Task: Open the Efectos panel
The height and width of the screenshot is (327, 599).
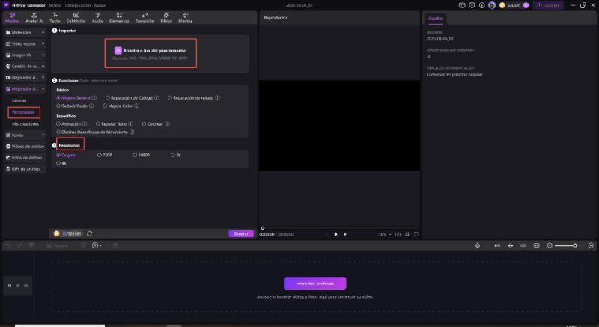Action: [184, 19]
